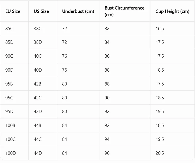Viewport: 195px width, 163px height.
Task: Click bust circumference 82 in 85C row
Action: coord(107,29)
